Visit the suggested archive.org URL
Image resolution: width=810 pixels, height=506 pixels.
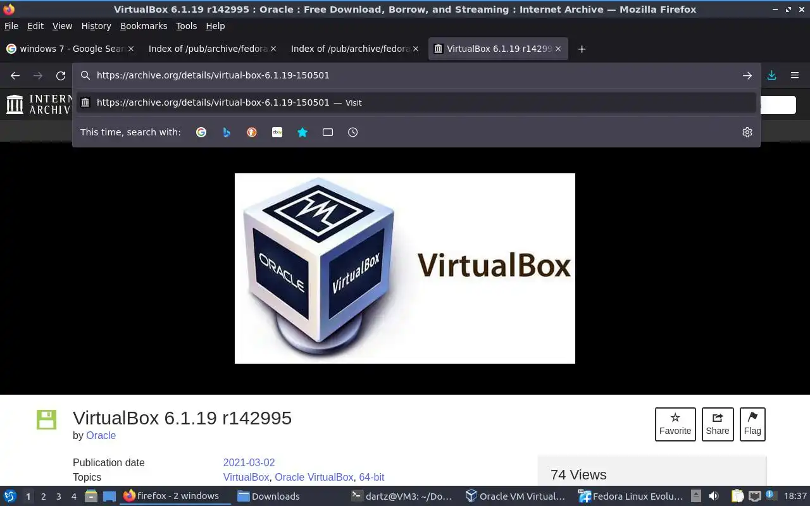click(x=416, y=102)
